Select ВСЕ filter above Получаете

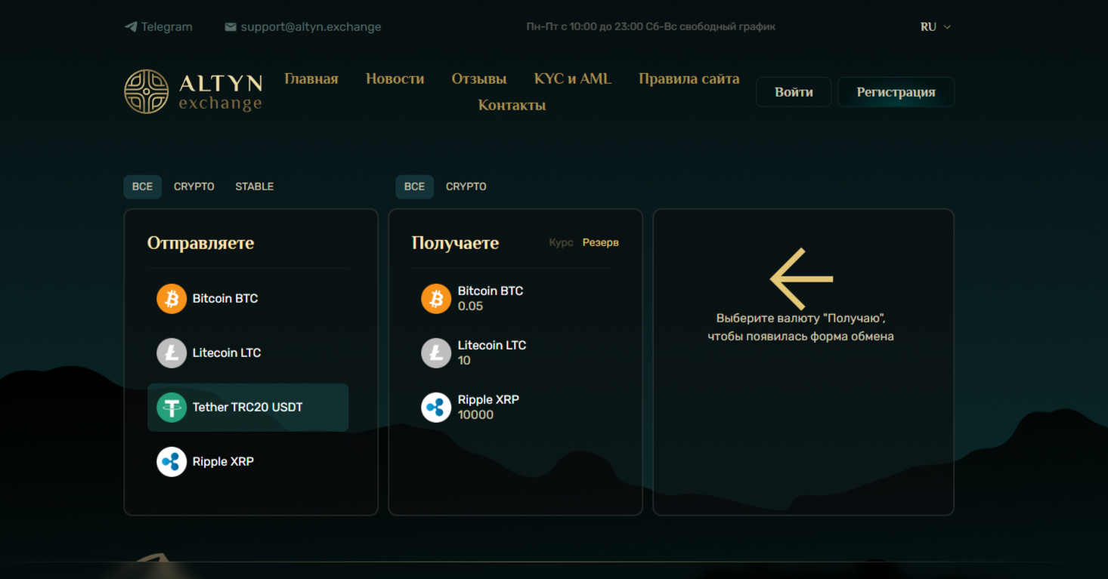tap(414, 186)
